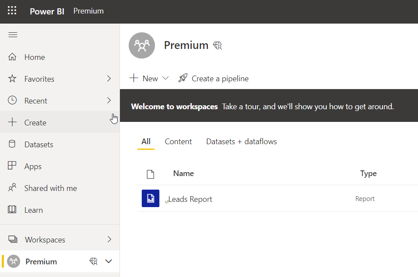418x277 pixels.
Task: Click the Learn book icon
Action: tap(12, 209)
